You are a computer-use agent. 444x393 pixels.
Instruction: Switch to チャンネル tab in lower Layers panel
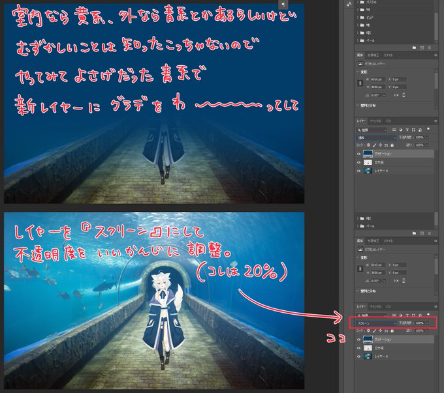[x=375, y=306]
